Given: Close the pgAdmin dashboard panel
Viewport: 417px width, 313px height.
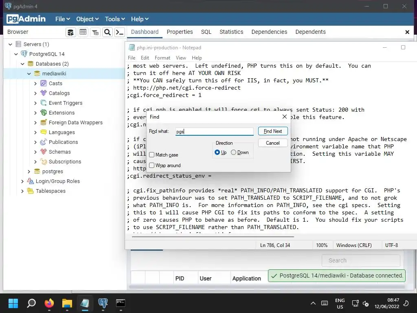Looking at the screenshot, I should click(x=407, y=32).
